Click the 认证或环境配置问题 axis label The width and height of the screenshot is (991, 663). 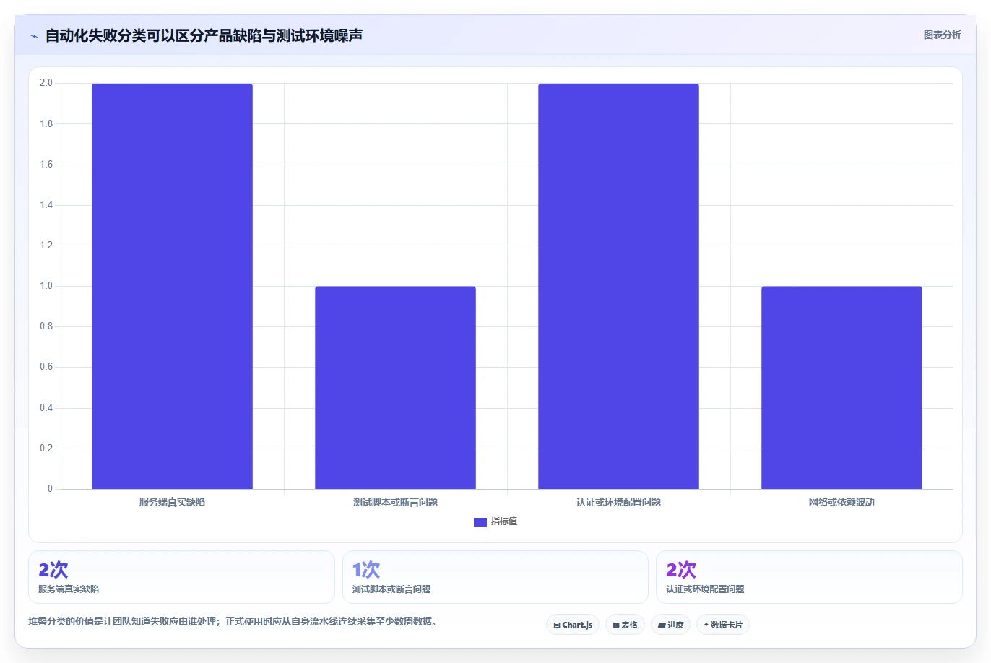point(618,502)
